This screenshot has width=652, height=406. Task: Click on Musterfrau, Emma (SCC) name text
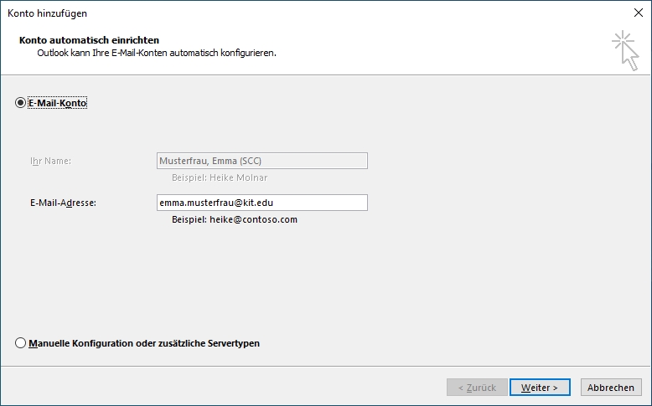pyautogui.click(x=216, y=161)
